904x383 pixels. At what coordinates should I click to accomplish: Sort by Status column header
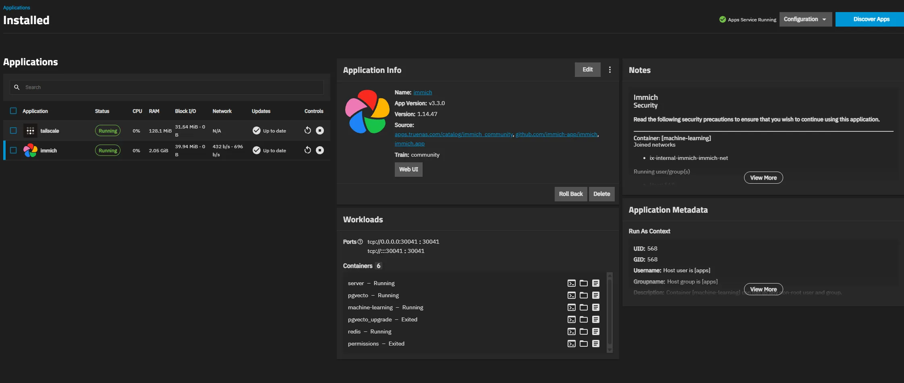tap(102, 111)
